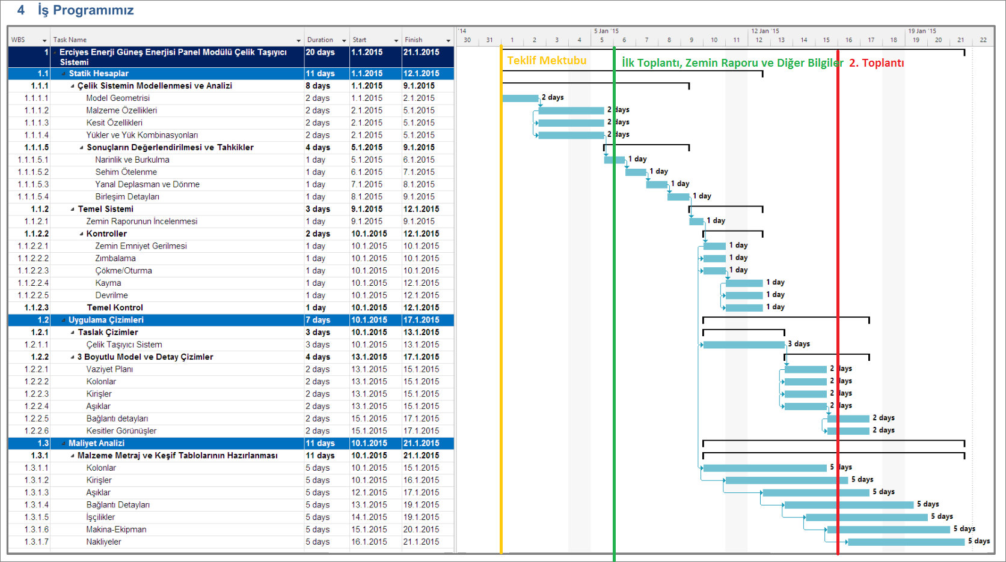Click the red 2. Toplantı marker label
The height and width of the screenshot is (562, 1006).
876,63
